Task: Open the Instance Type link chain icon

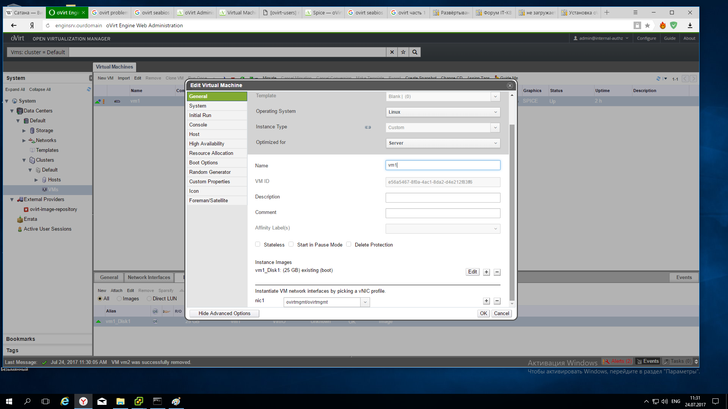Action: pyautogui.click(x=368, y=127)
